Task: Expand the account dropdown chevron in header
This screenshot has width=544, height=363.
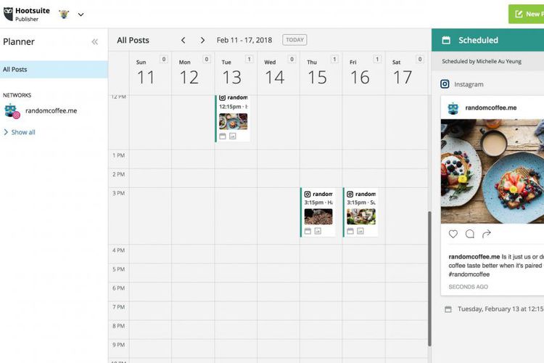Action: point(81,15)
